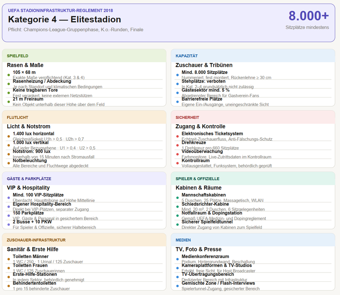Click '1 pro 15 behinderte Zuschauer' detail
Viewport: 340px width, 295px height.
[x=41, y=289]
